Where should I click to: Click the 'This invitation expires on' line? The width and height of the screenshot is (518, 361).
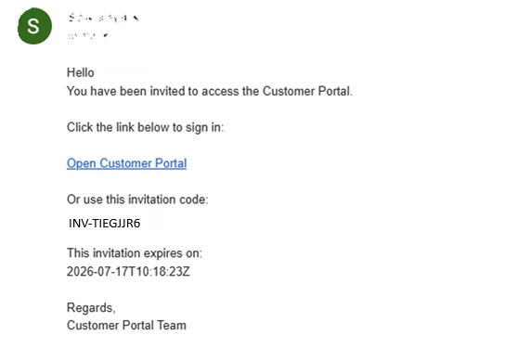134,253
